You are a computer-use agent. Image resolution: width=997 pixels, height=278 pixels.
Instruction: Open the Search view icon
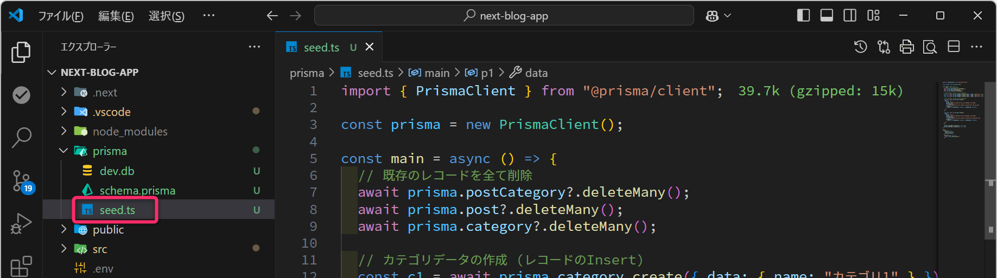(21, 137)
